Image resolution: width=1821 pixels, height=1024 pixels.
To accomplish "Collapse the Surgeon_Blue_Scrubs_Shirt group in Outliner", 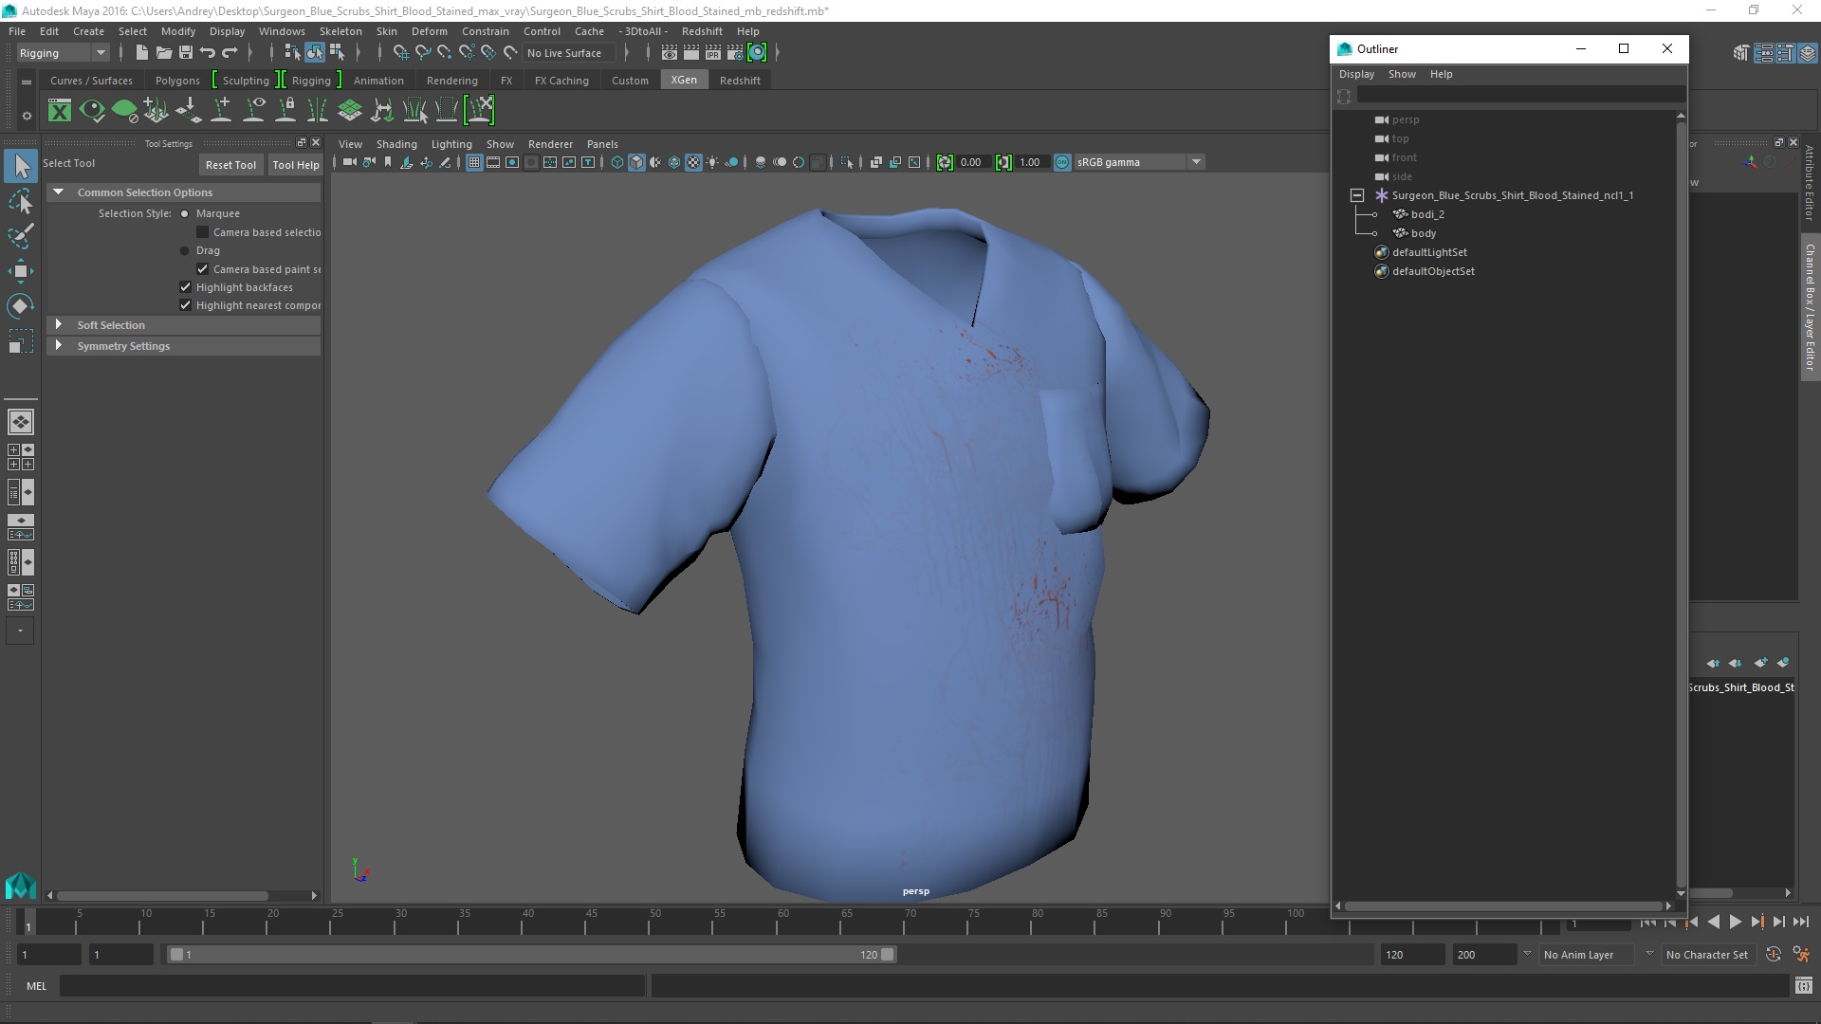I will click(1357, 195).
